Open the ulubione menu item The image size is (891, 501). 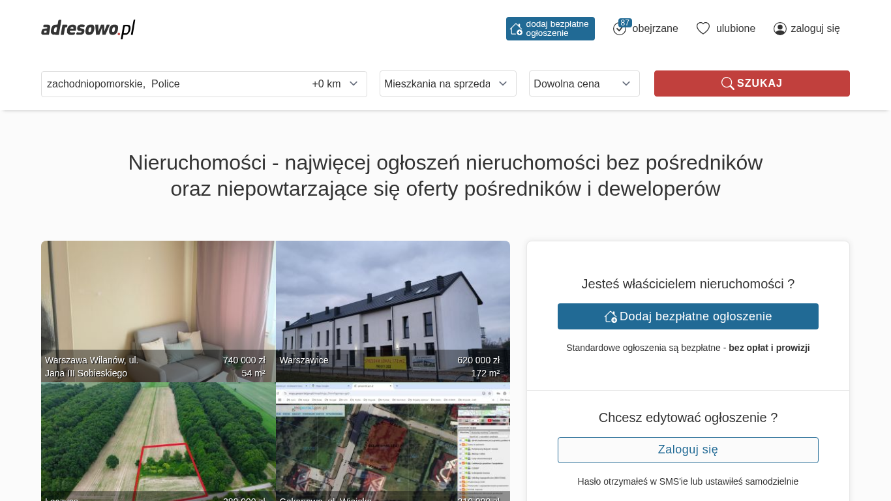[735, 29]
